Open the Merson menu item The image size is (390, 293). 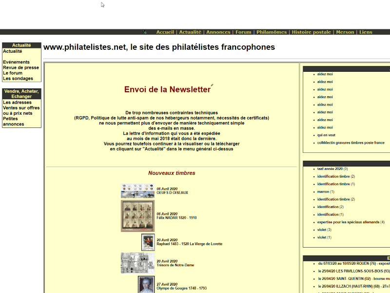click(x=345, y=32)
